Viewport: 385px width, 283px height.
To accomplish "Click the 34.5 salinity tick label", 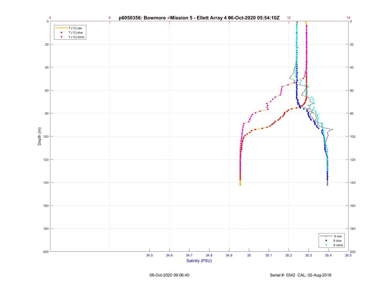I will point(150,255).
